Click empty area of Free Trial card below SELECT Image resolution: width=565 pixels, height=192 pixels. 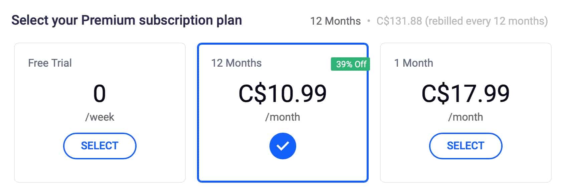coord(100,171)
